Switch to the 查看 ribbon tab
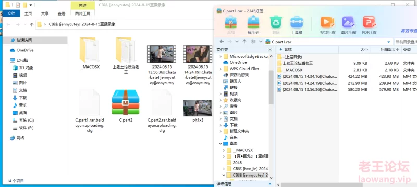The height and width of the screenshot is (187, 417). (x=62, y=14)
